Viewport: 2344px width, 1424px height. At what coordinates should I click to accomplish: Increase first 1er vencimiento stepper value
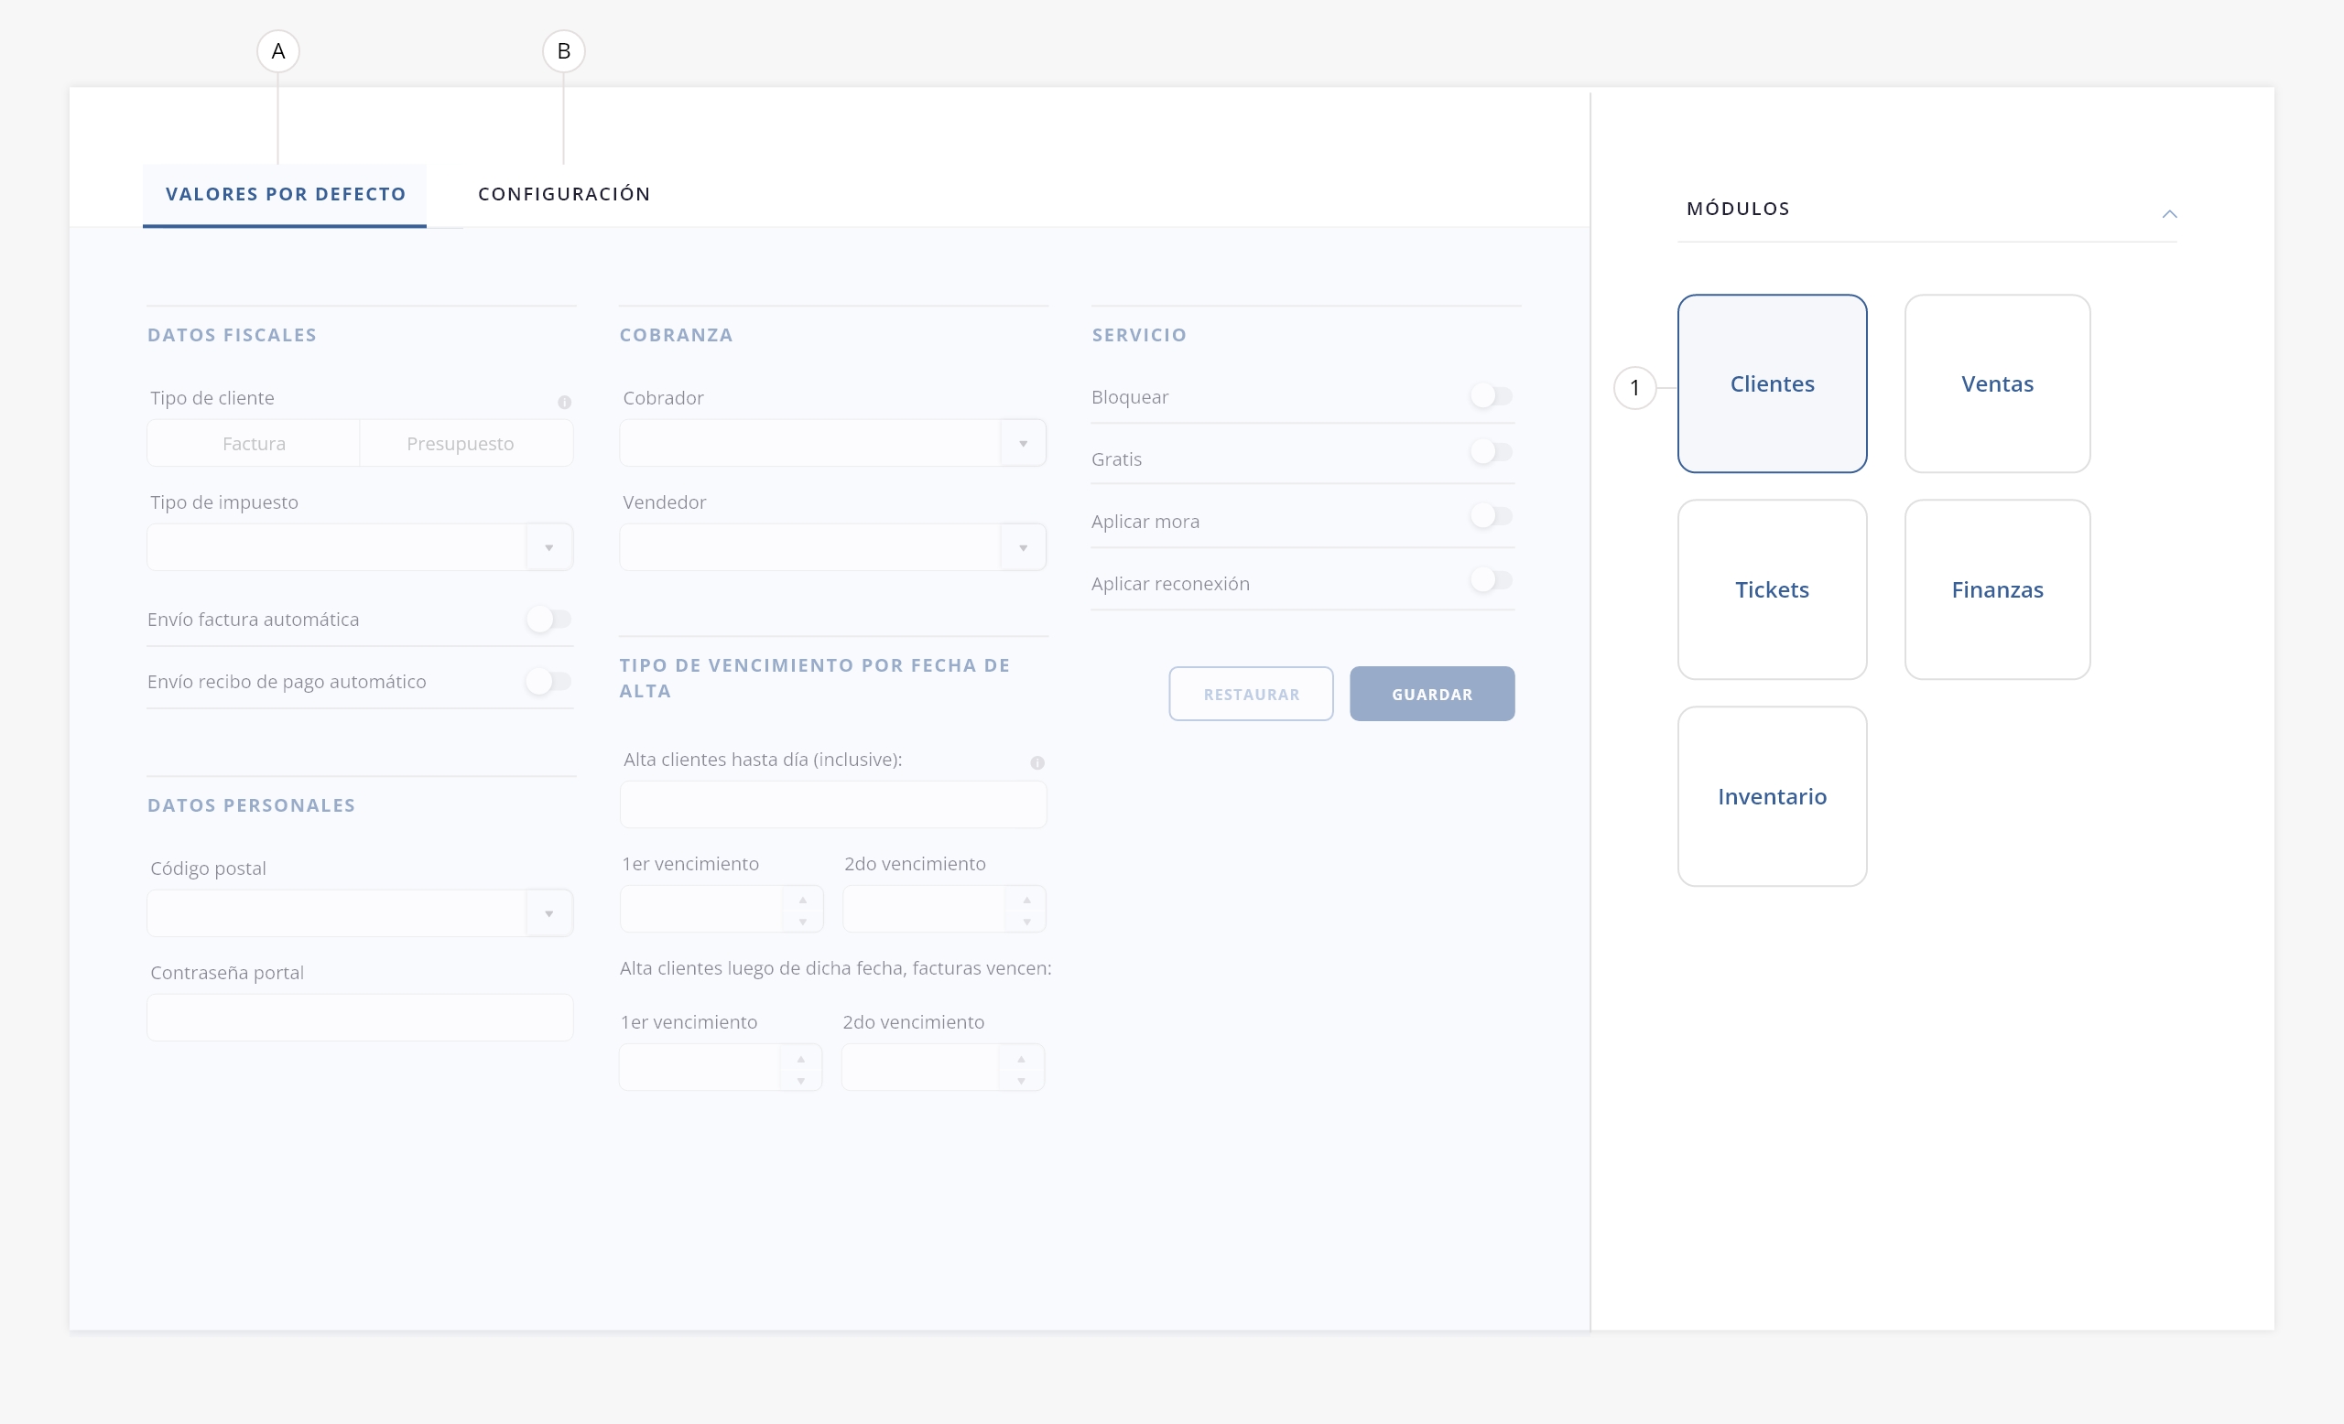coord(803,900)
